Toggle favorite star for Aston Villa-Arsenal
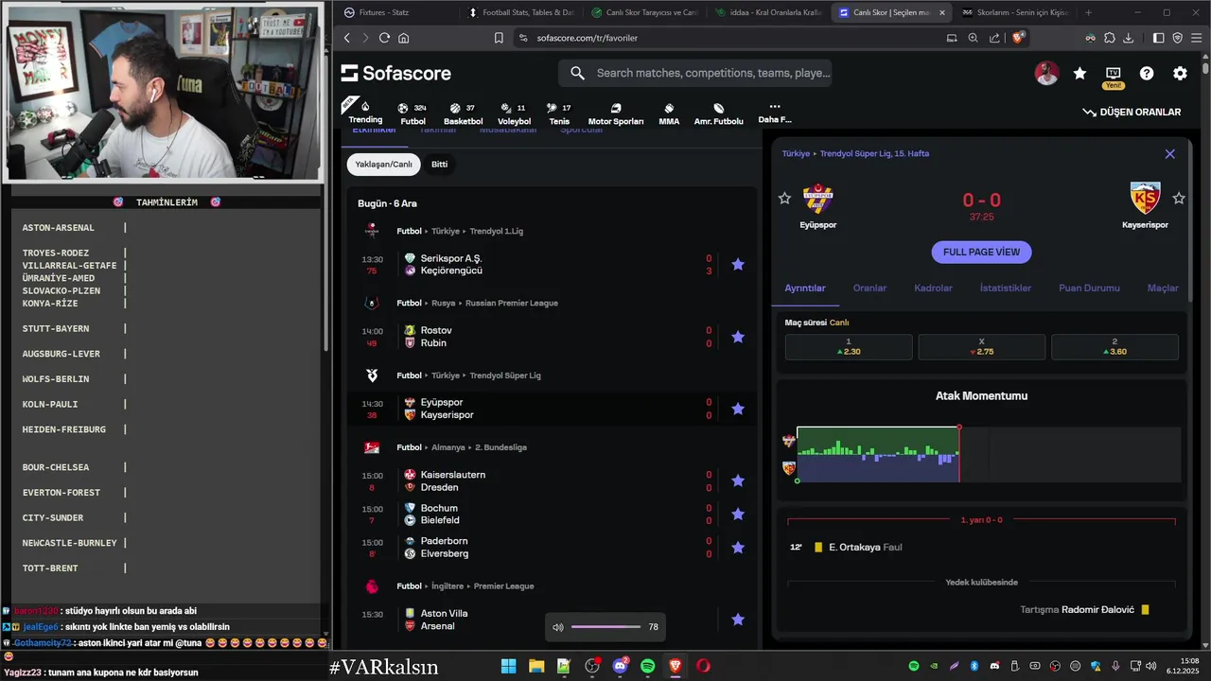 pos(738,620)
